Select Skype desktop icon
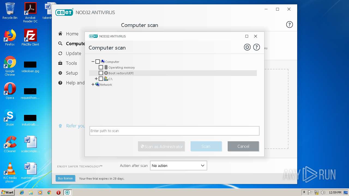Screen dimensions: 349x196 point(10,117)
